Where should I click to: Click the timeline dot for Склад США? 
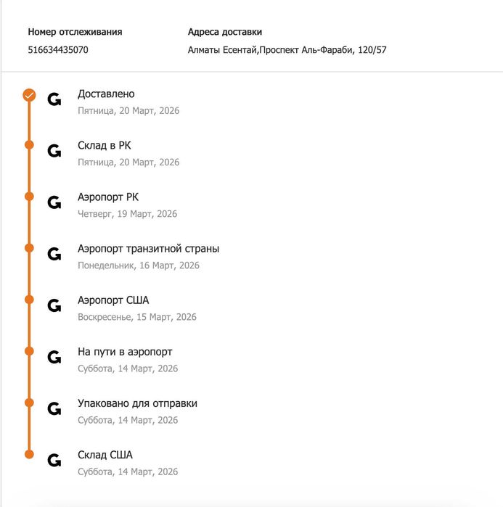click(x=29, y=455)
